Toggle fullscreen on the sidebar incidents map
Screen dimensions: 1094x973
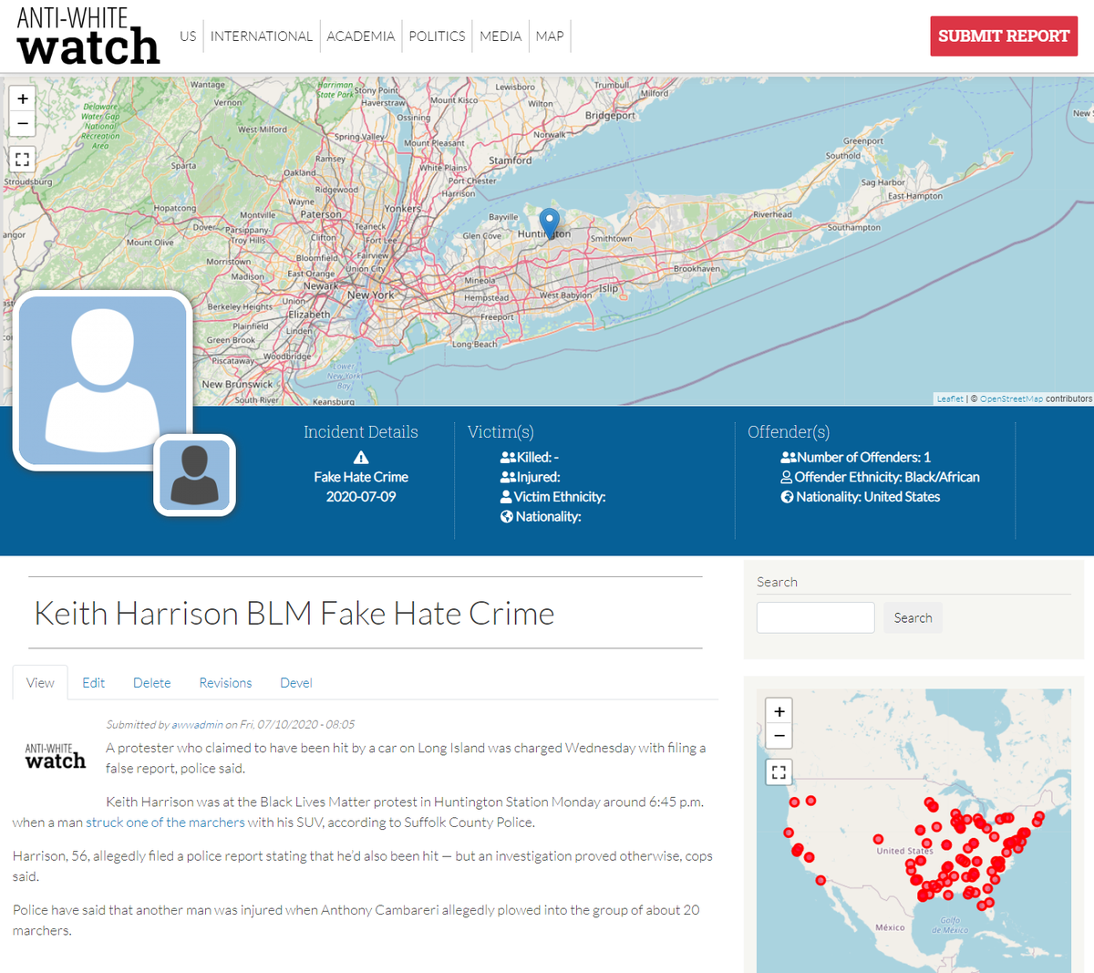[x=779, y=771]
